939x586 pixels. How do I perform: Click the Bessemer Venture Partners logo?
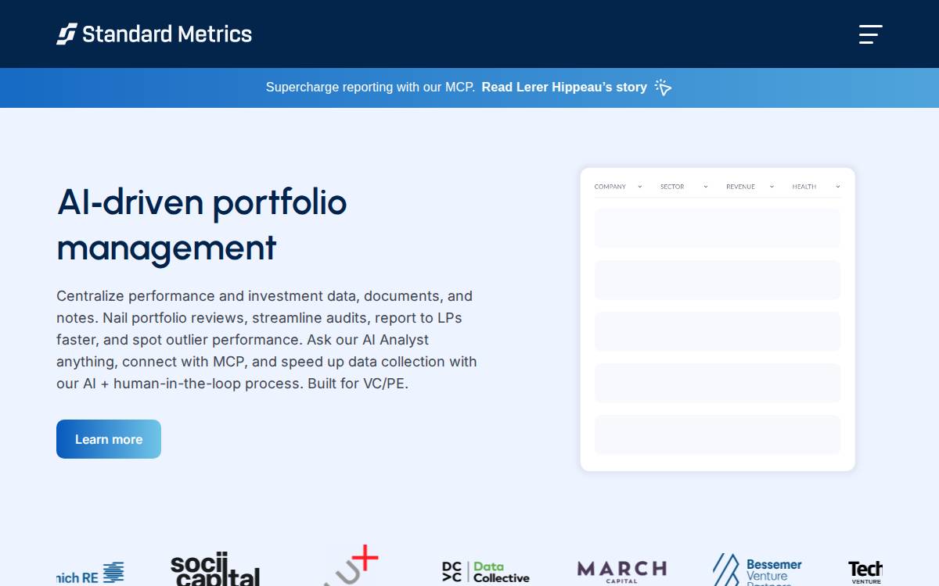(757, 570)
